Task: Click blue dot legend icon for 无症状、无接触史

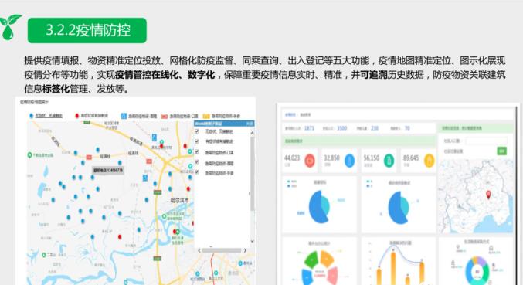Action: pos(32,116)
